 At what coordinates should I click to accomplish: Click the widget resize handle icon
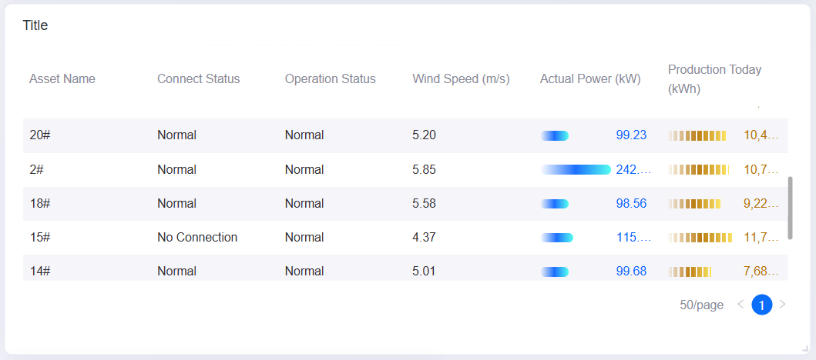tap(806, 349)
